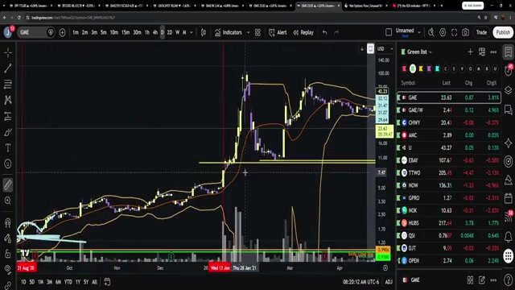Create an Alert
The height and width of the screenshot is (290, 515).
tap(278, 32)
